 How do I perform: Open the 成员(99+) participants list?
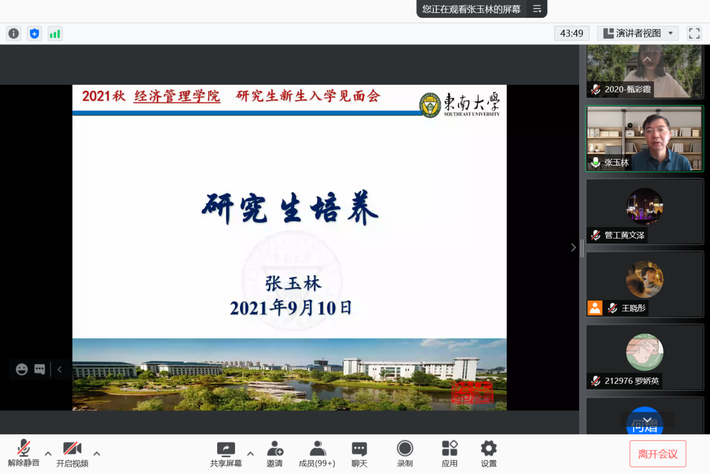pyautogui.click(x=317, y=454)
